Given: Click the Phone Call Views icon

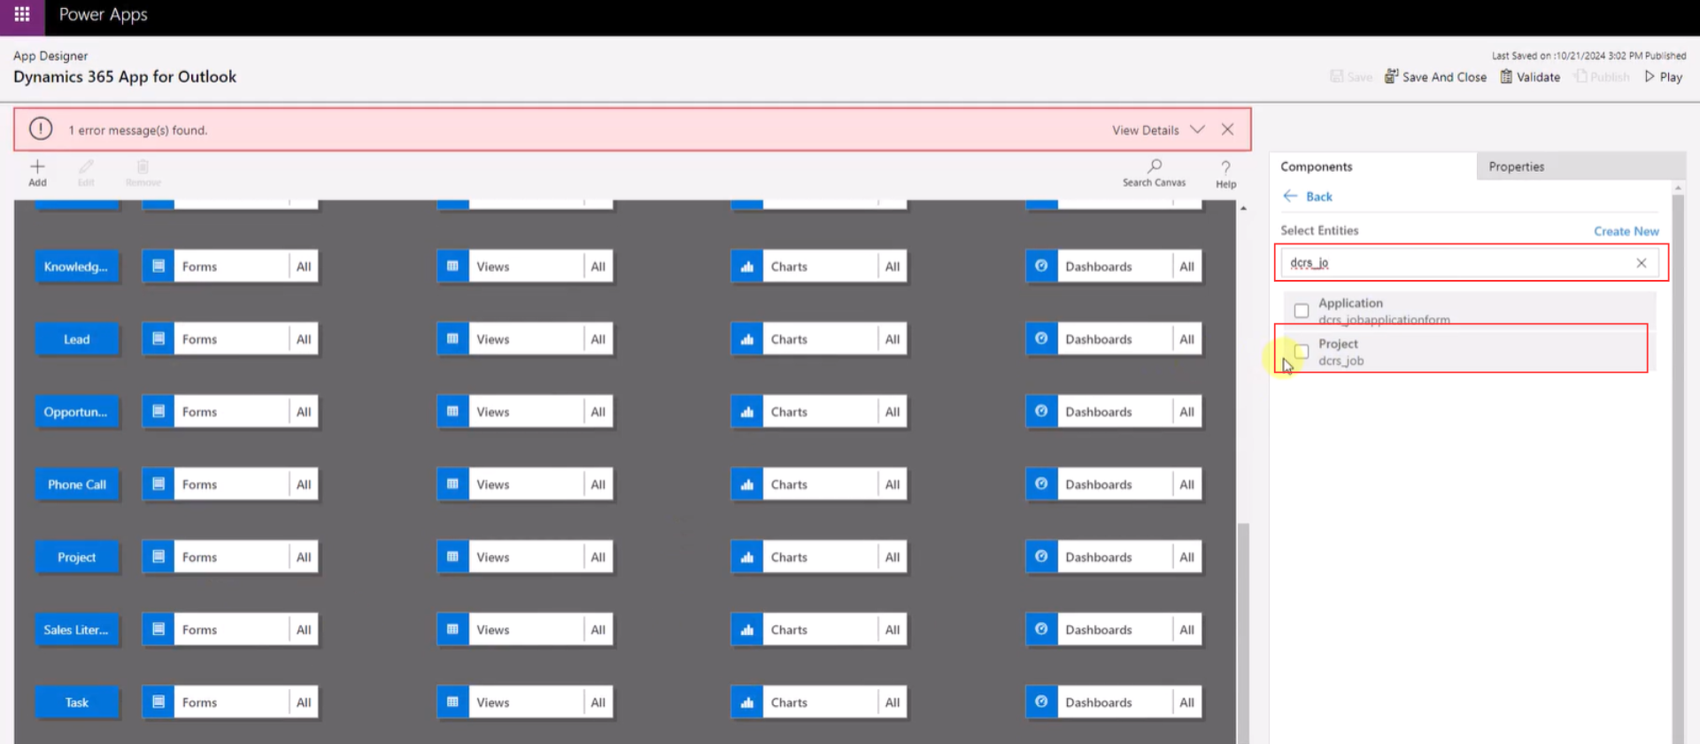Looking at the screenshot, I should point(452,484).
